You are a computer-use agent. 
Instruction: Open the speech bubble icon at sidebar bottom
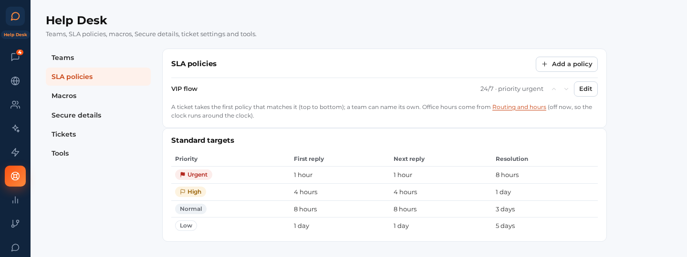point(15,247)
